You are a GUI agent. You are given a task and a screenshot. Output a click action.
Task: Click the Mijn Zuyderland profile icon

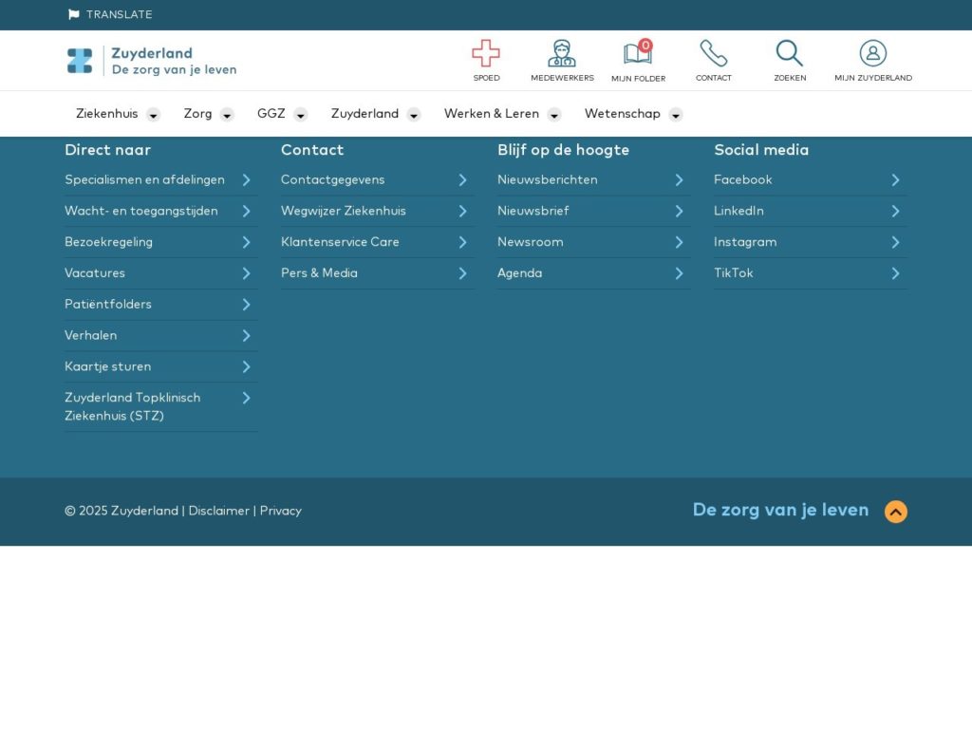coord(872,54)
